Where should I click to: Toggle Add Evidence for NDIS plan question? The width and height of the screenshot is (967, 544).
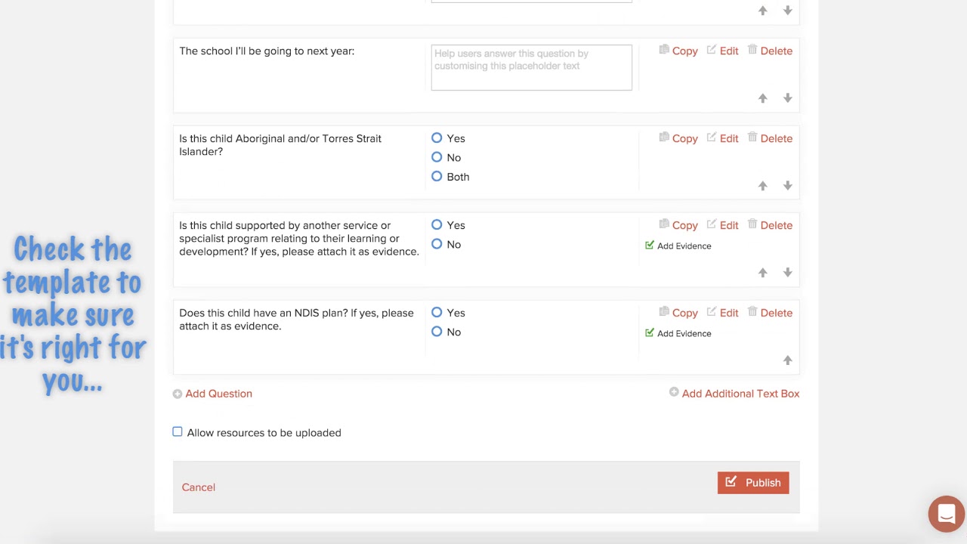[x=650, y=333]
